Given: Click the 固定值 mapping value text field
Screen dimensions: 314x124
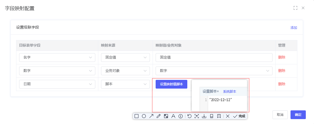Looking at the screenshot, I should [214, 58].
